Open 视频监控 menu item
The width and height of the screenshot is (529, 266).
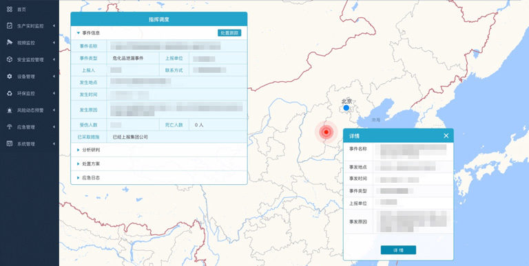click(26, 43)
